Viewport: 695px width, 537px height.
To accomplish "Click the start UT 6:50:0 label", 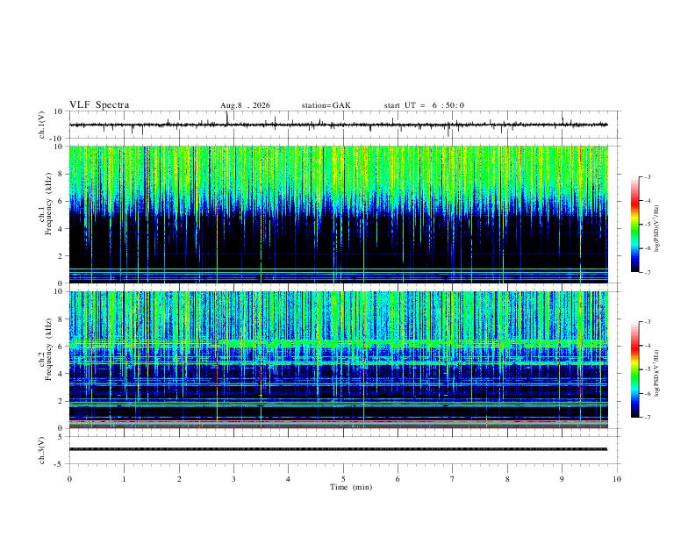I will pos(424,105).
